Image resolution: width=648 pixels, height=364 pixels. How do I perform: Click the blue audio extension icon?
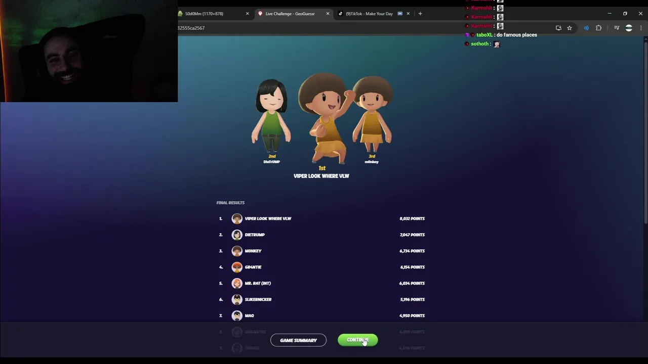click(586, 28)
